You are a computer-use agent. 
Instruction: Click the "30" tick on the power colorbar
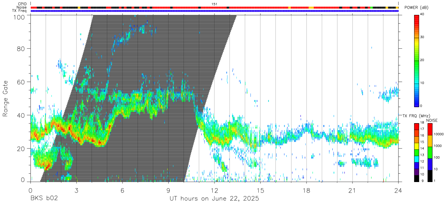(421, 37)
